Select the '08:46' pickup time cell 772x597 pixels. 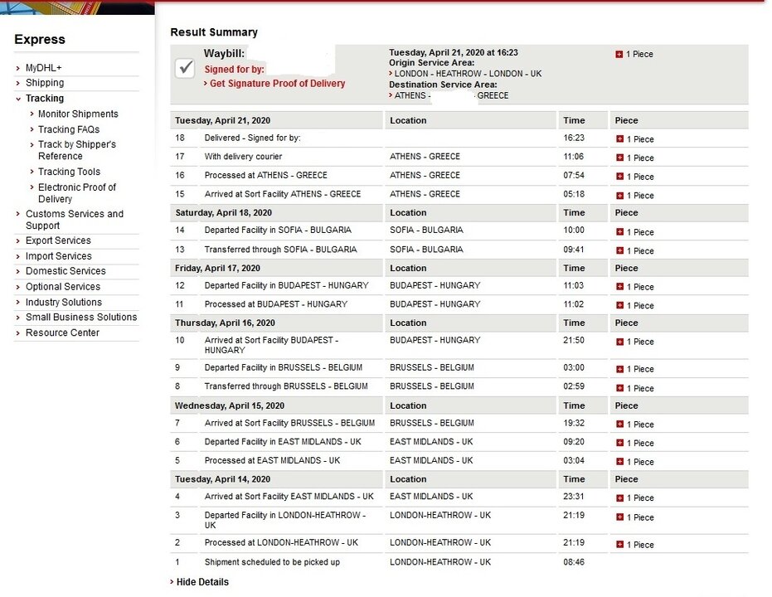574,561
